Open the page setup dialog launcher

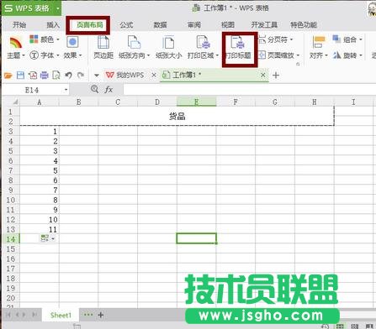(x=298, y=64)
